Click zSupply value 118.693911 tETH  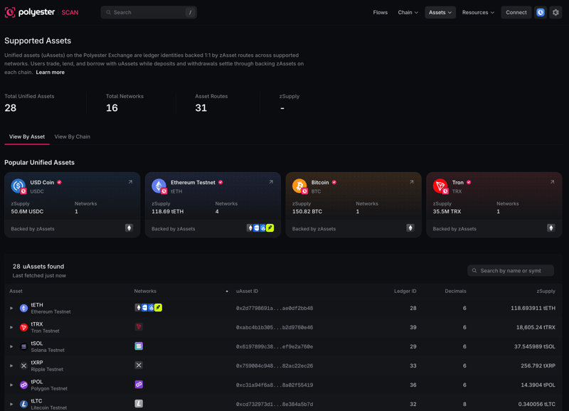click(x=533, y=309)
